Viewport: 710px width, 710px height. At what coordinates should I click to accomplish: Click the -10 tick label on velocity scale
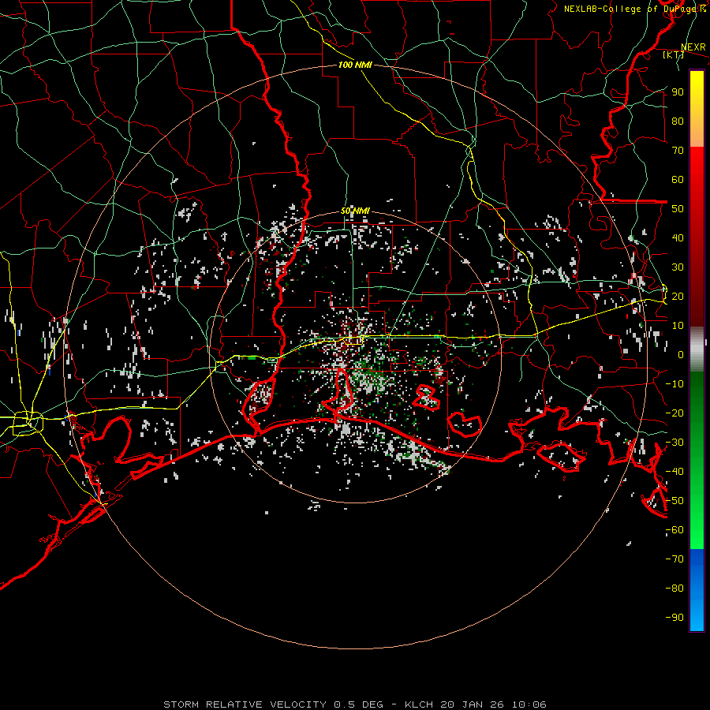(x=674, y=384)
